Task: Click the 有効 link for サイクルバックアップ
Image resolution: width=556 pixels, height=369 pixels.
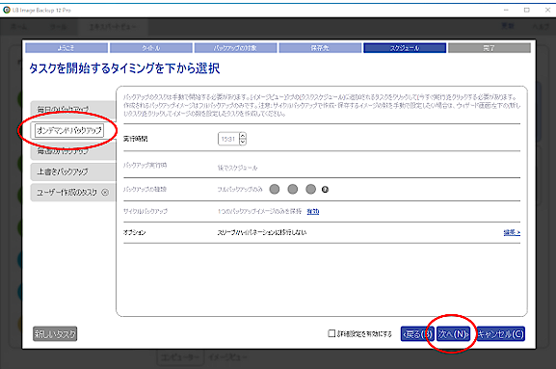Action: tap(313, 212)
